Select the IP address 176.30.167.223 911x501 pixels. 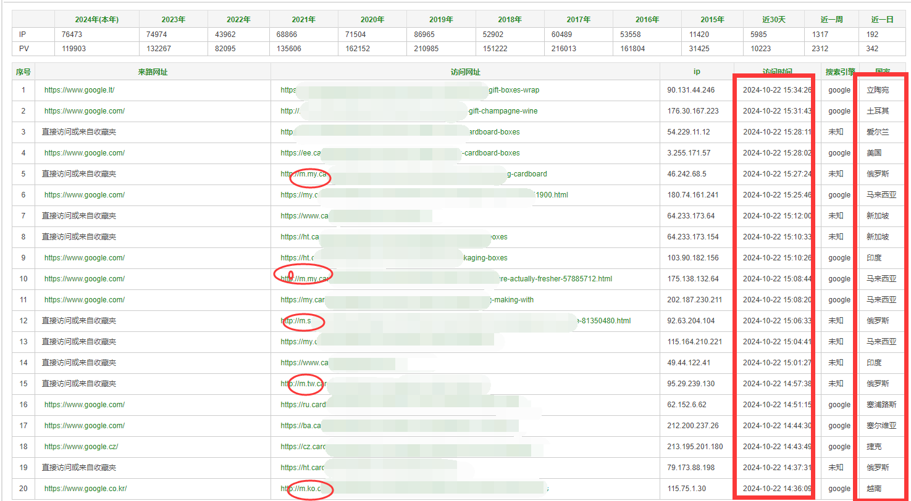tap(693, 111)
